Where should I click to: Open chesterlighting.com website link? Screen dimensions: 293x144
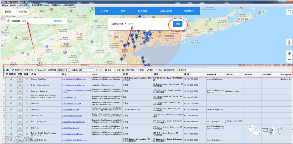pos(74,79)
